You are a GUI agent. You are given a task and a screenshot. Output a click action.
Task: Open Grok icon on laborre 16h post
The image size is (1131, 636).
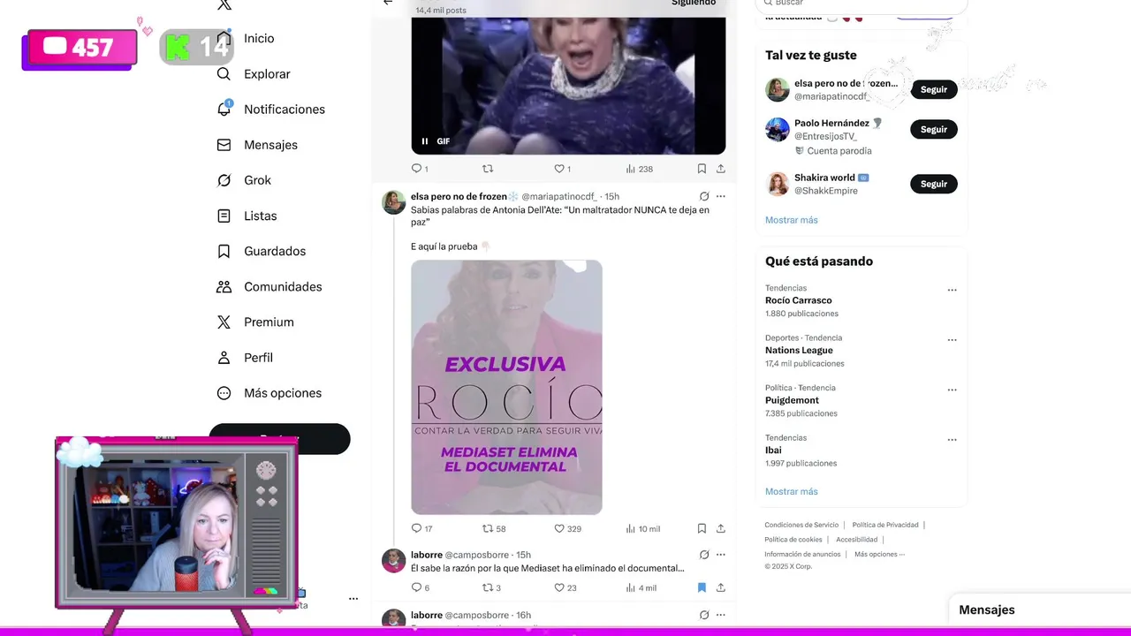[703, 615]
